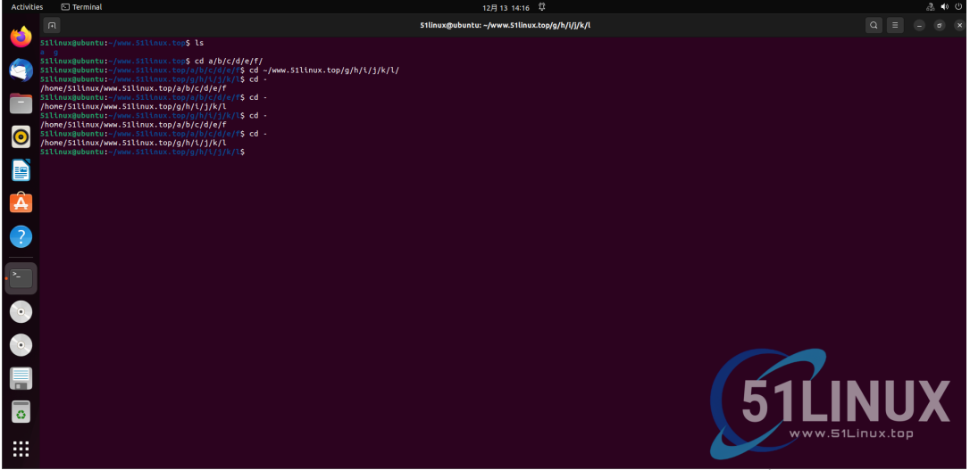Launch LibreOffice Writer from the dock
Image resolution: width=970 pixels, height=470 pixels.
(x=21, y=169)
